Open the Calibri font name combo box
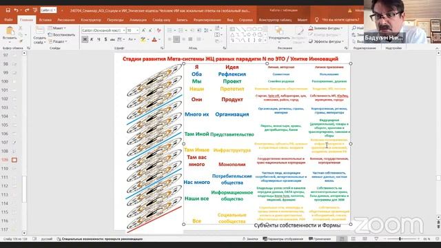 pos(103,30)
